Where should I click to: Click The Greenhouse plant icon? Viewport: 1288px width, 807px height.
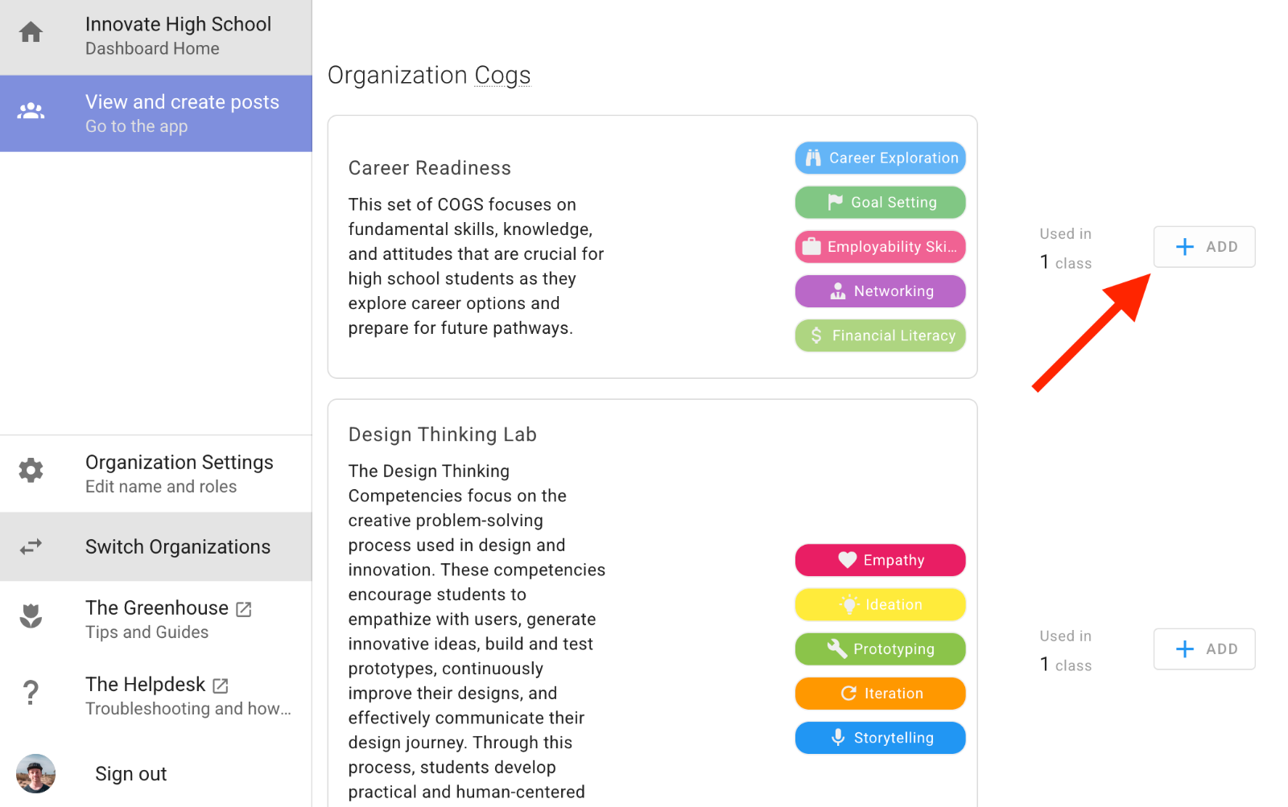(31, 616)
